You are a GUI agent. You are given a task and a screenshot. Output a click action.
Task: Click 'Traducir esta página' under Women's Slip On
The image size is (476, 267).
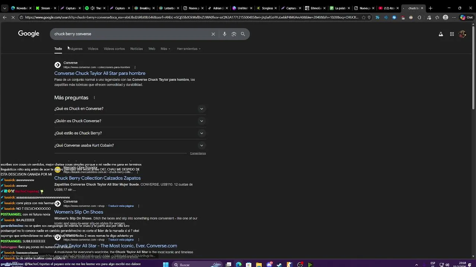coord(121,206)
